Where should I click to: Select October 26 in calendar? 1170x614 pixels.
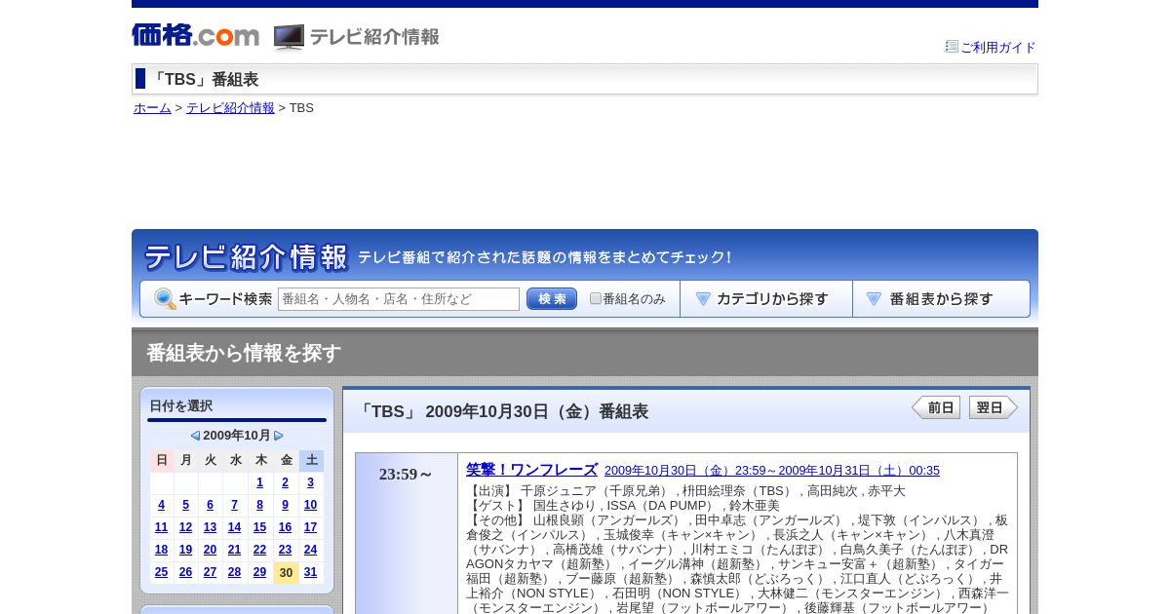point(186,572)
